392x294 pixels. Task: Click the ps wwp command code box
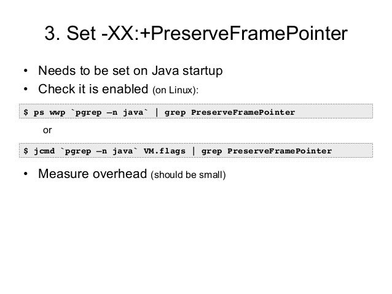tap(196, 111)
